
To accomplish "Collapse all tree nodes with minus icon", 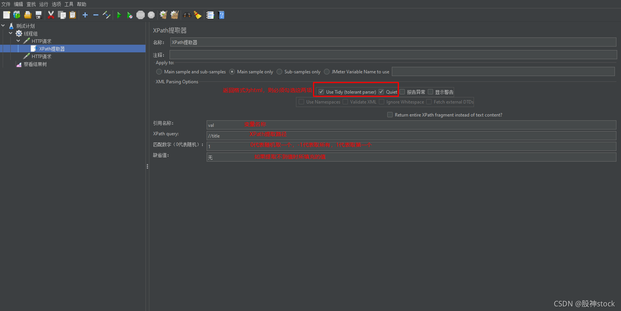I will coord(96,15).
